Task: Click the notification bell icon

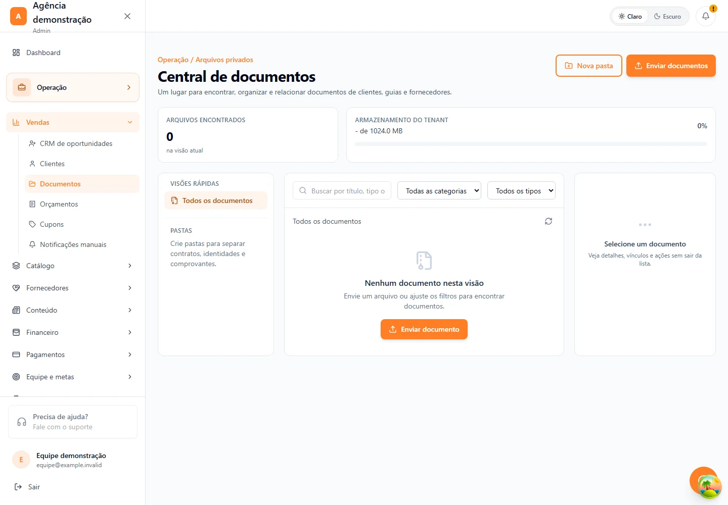Action: pos(706,16)
